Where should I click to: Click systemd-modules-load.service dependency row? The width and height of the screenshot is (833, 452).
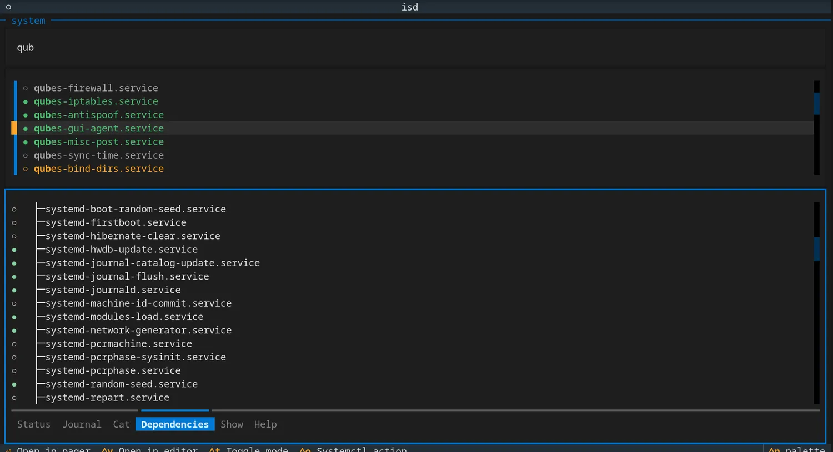[124, 317]
